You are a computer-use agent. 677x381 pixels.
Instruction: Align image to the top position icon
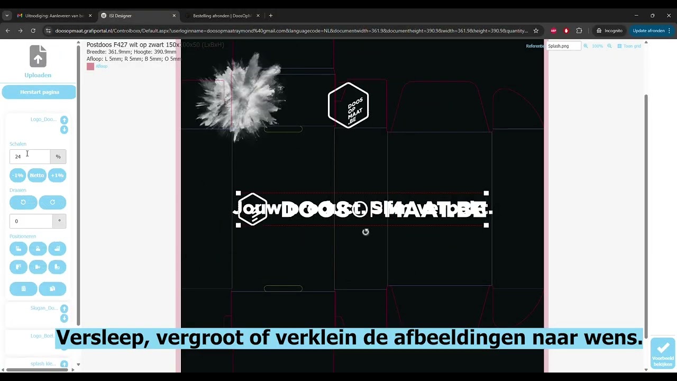(x=18, y=267)
